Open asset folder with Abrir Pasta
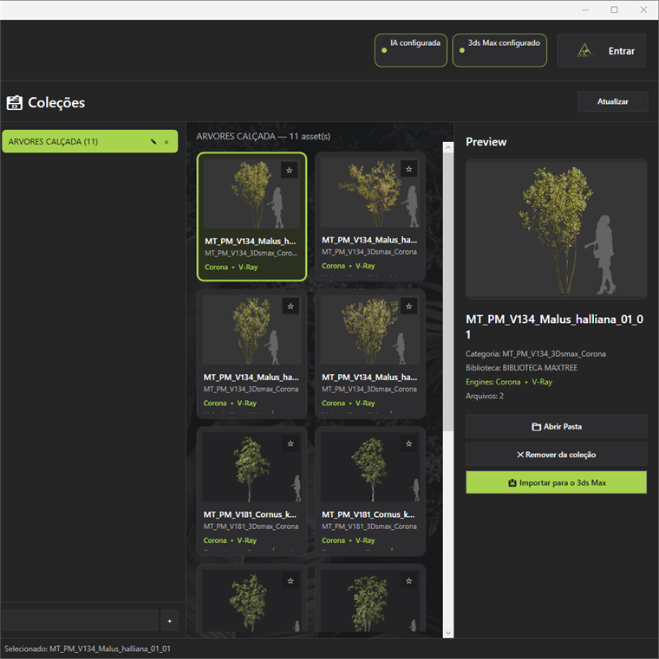The width and height of the screenshot is (659, 659). point(556,427)
